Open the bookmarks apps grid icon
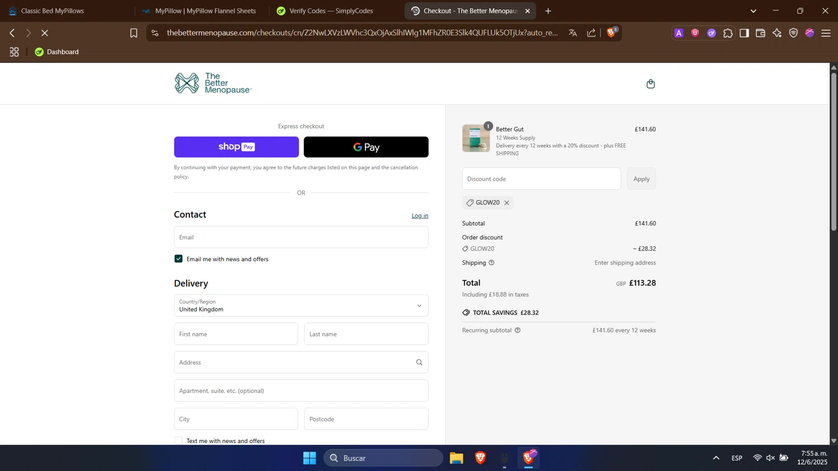838x471 pixels. click(x=15, y=52)
